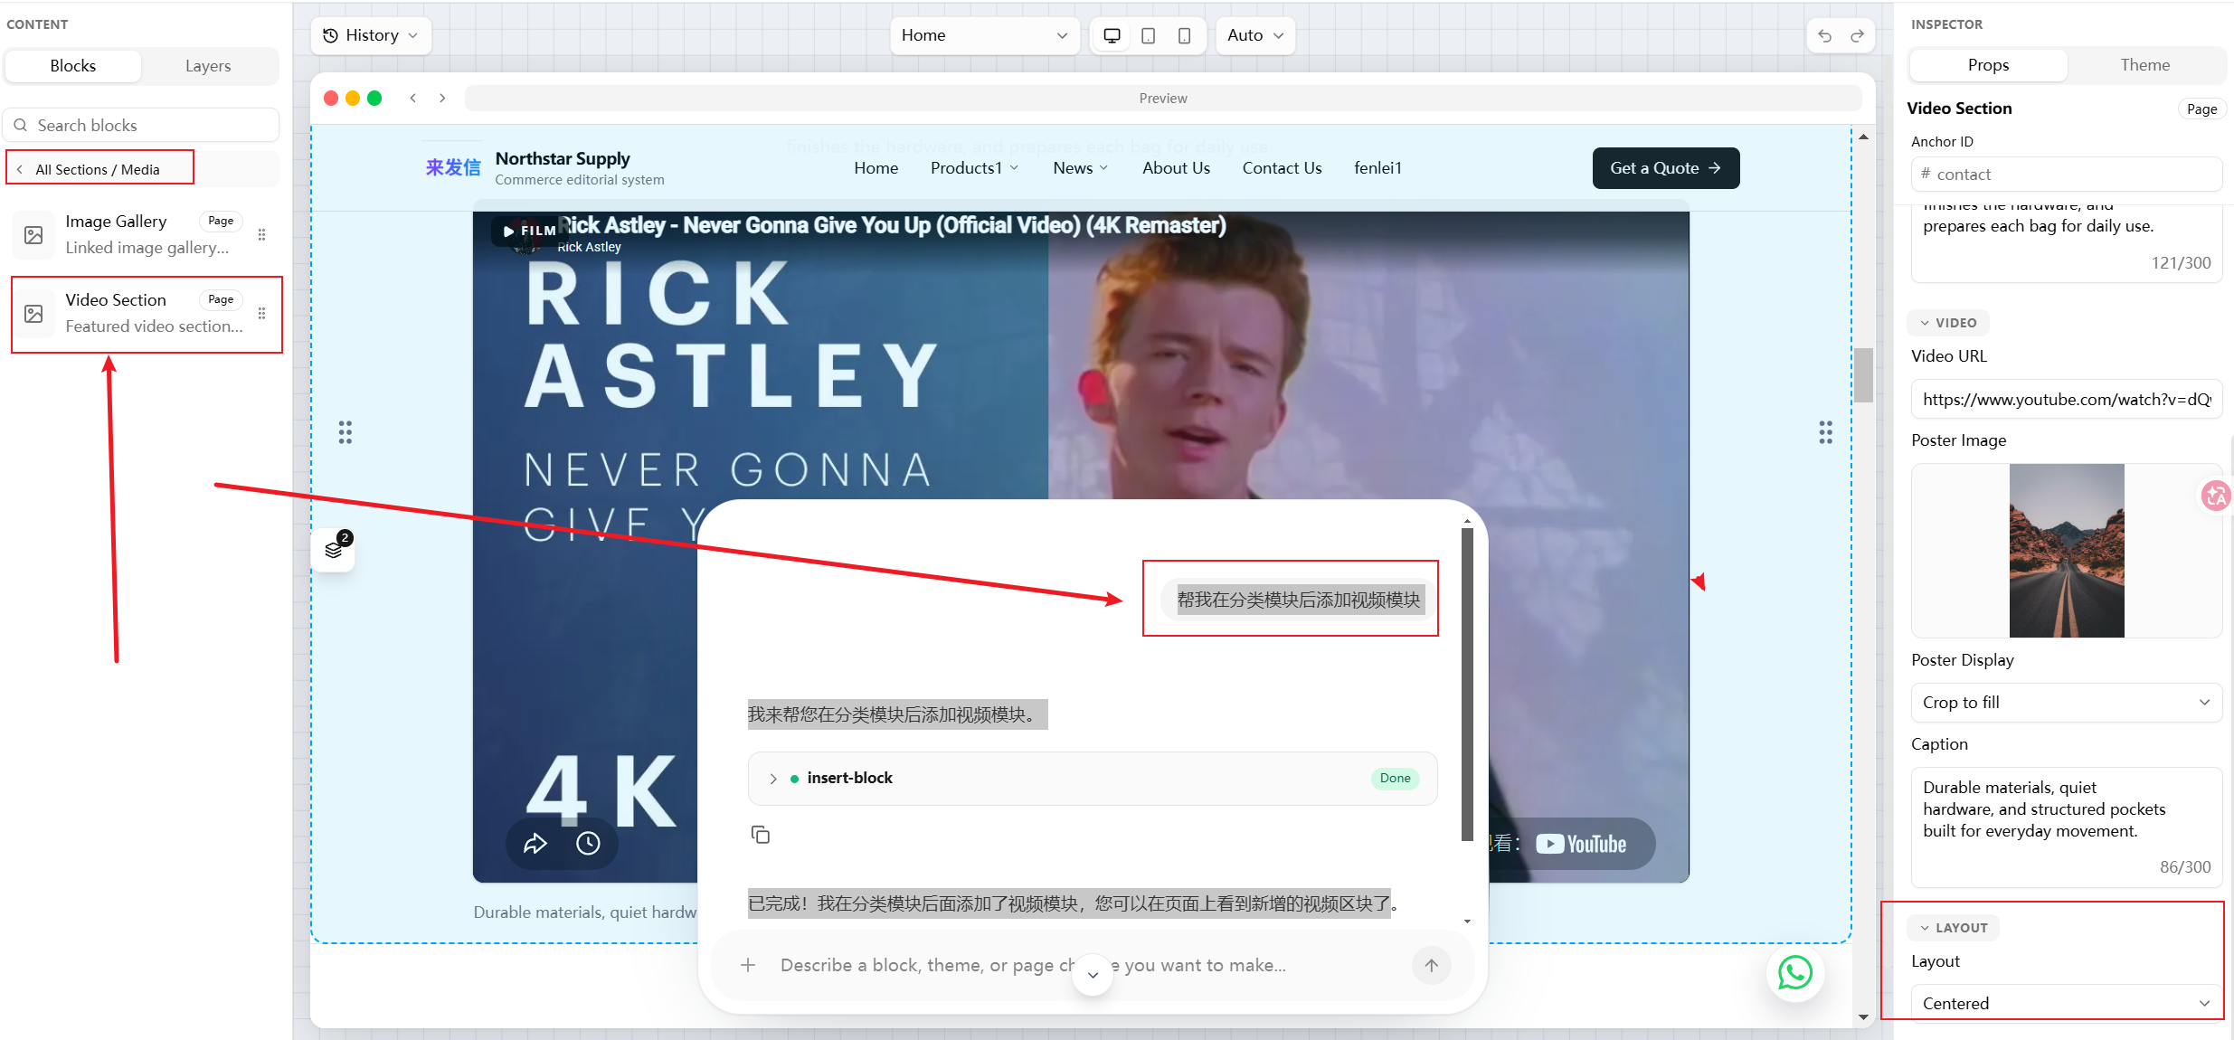Click translate icon beside poster image
The image size is (2234, 1040).
point(2216,495)
